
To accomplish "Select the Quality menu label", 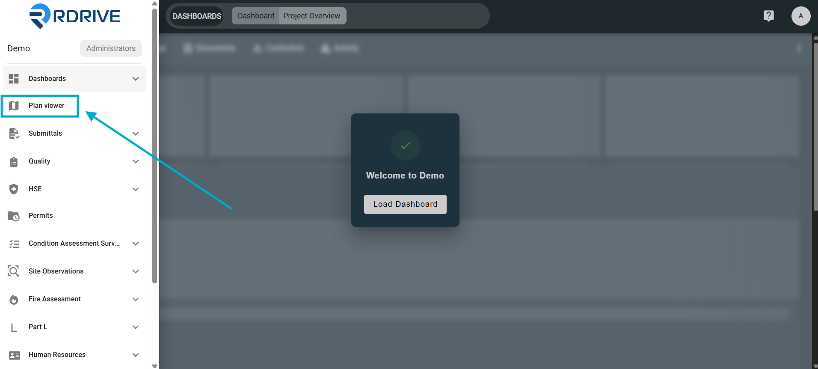I will 39,161.
